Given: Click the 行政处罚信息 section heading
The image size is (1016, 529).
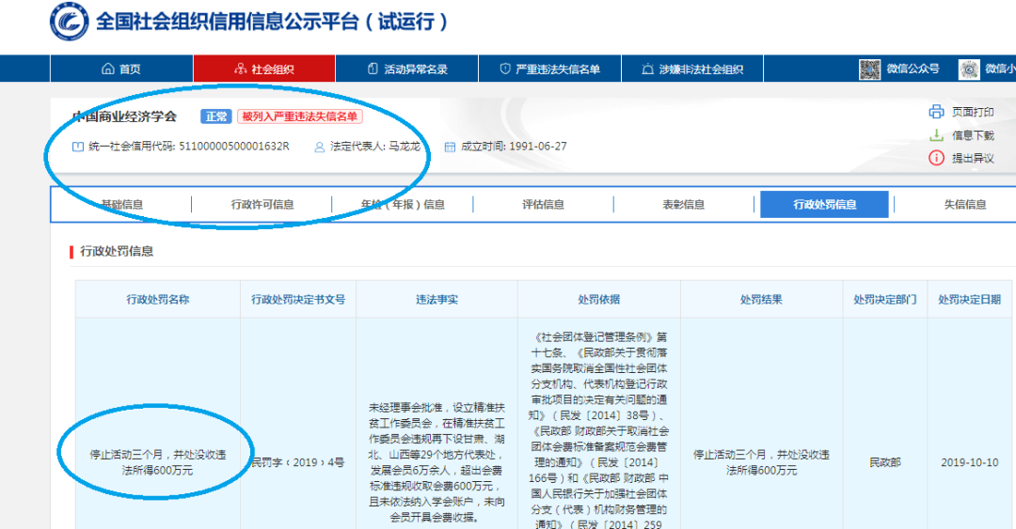Looking at the screenshot, I should pyautogui.click(x=117, y=251).
